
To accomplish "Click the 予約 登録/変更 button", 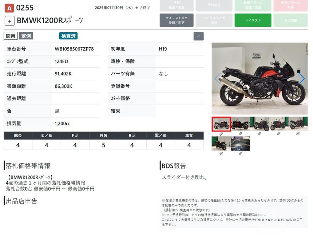I will [177, 5].
